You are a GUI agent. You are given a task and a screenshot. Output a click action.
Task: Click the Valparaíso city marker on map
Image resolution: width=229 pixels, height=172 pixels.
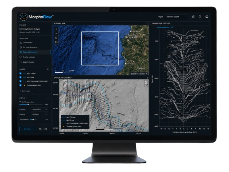click(x=126, y=37)
